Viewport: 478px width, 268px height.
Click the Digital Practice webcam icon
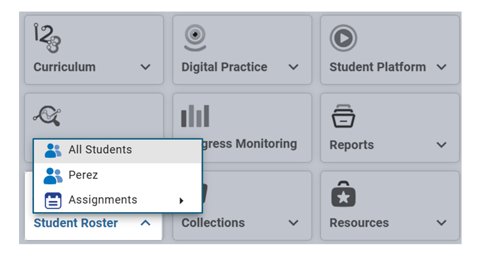click(195, 38)
